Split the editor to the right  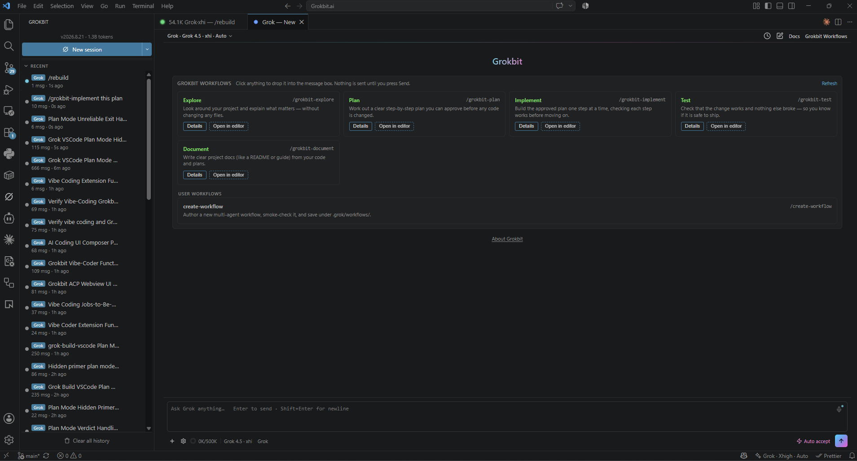(x=838, y=22)
